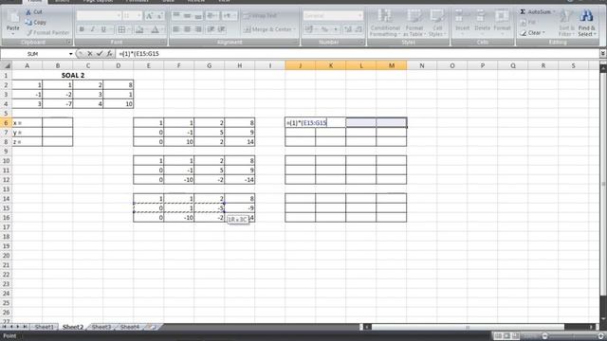Viewport: 607px width, 341px height.
Task: Click the Orientation icon
Action: pyautogui.click(x=212, y=16)
